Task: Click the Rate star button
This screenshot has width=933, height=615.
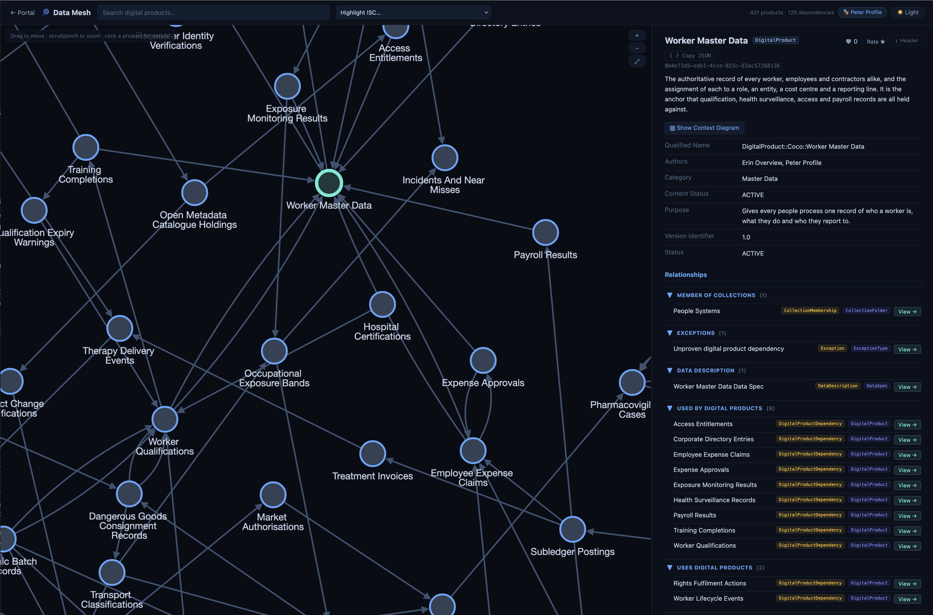Action: coord(875,41)
